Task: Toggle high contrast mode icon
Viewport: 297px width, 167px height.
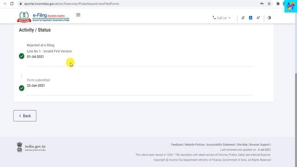Action: point(269,18)
